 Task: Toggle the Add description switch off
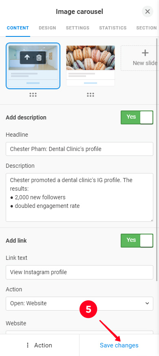click(x=137, y=117)
